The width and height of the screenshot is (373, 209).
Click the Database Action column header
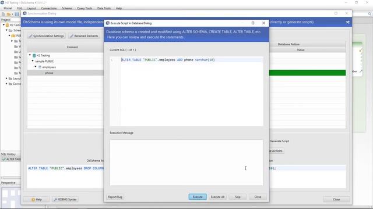288,44
